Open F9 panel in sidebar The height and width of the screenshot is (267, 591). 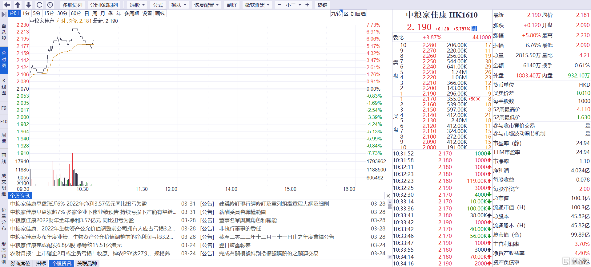4,108
